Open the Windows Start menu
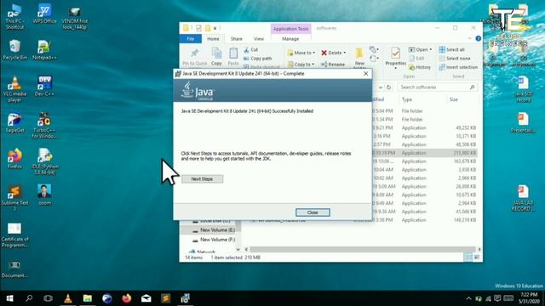The width and height of the screenshot is (545, 306). point(9,298)
